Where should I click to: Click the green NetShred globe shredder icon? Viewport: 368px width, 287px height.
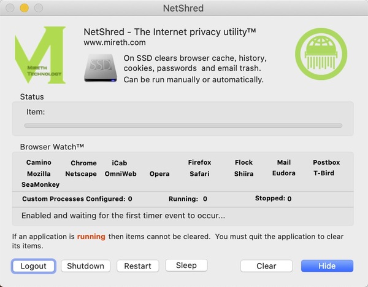(x=321, y=54)
